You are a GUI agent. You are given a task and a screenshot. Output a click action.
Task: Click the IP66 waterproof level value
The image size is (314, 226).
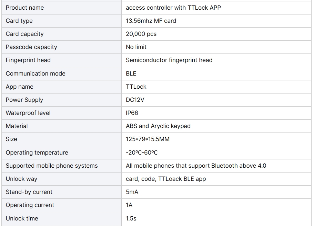[x=132, y=113]
